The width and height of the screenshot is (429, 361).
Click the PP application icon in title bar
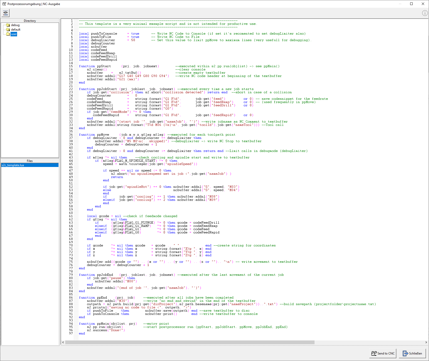4,4
